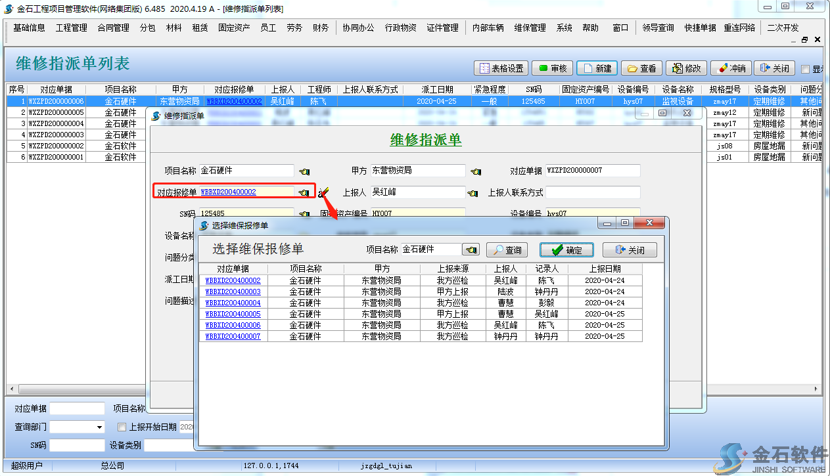Open the 协同办公 menu
830x476 pixels.
click(x=359, y=28)
